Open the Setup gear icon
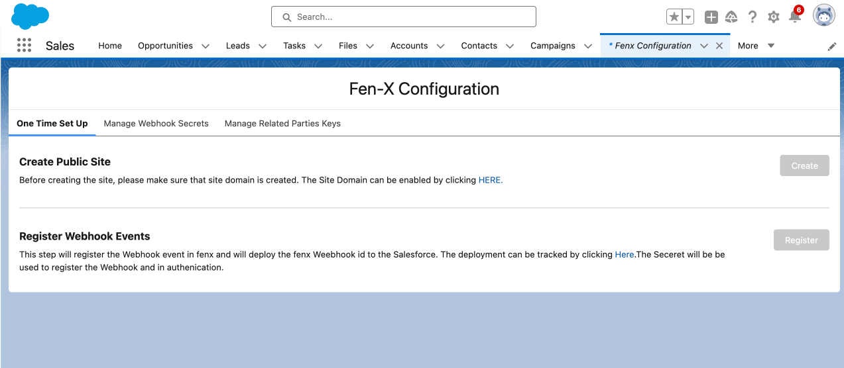Screen dimensions: 844x368 point(774,17)
